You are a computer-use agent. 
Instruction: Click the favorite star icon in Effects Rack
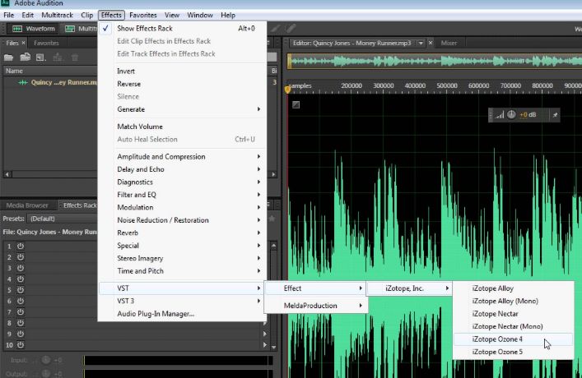click(272, 219)
